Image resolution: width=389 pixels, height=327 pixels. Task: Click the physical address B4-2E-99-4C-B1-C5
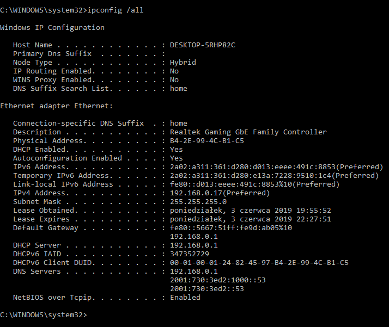click(x=207, y=141)
